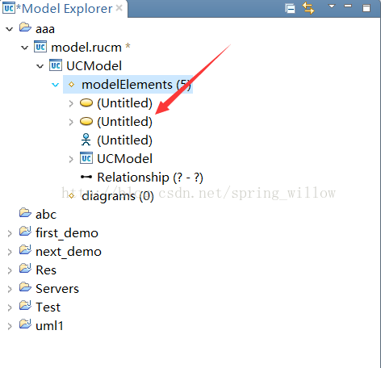Select the modelElements (5) row
Viewport: 381px width, 368px height.
[128, 85]
